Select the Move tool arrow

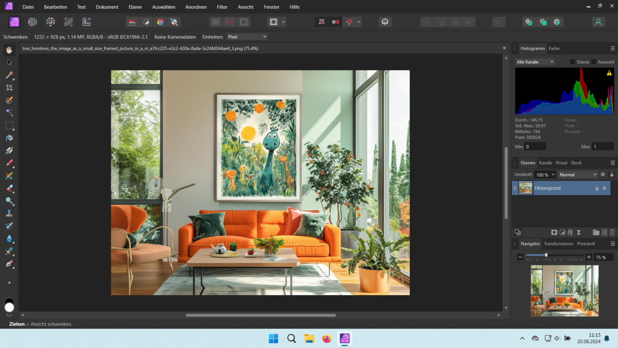tap(9, 63)
